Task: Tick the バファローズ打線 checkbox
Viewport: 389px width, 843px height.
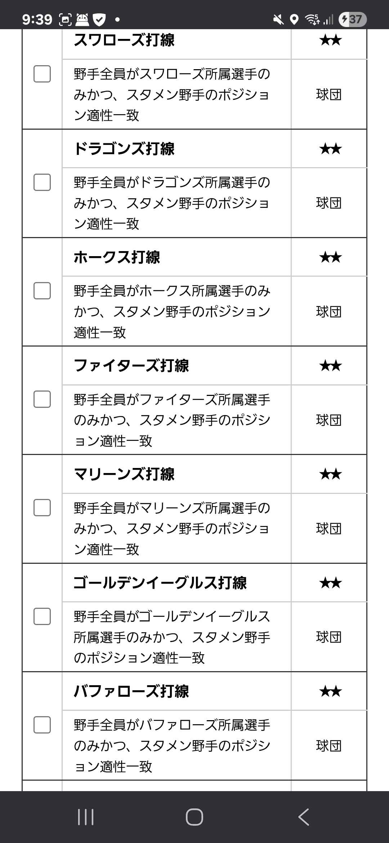Action: pos(42,725)
